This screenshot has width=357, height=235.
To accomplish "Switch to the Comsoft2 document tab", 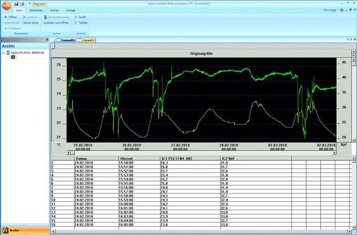I will 66,40.
